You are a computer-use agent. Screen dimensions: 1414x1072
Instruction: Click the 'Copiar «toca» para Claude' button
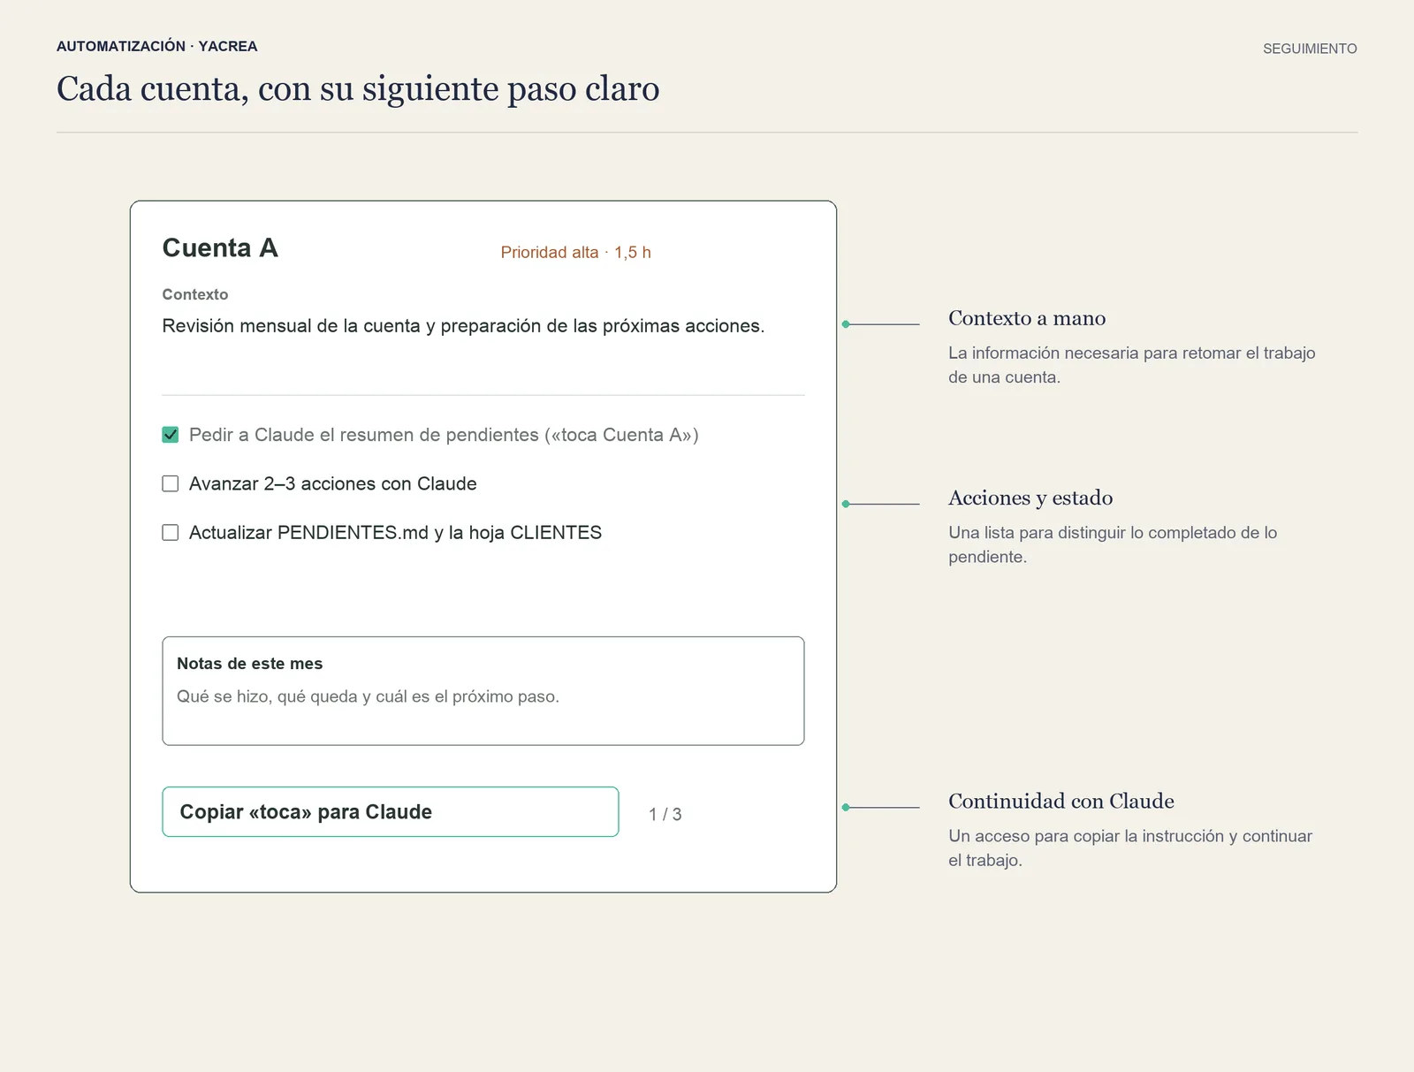pos(391,811)
